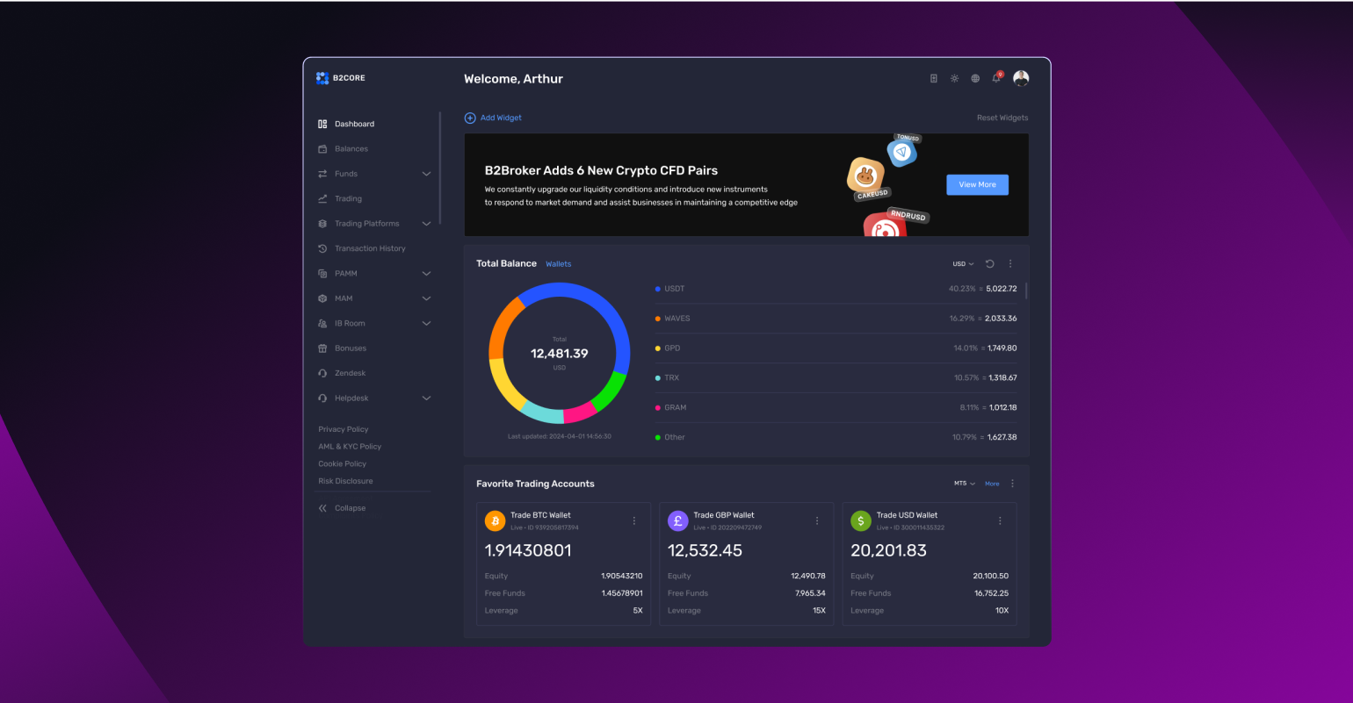Click the blue USDT legend dot

(x=658, y=289)
